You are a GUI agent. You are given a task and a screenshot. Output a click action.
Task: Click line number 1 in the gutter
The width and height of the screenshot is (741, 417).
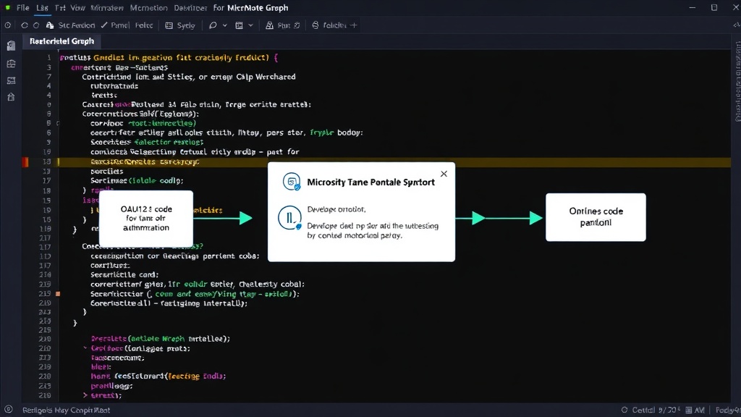[48, 58]
